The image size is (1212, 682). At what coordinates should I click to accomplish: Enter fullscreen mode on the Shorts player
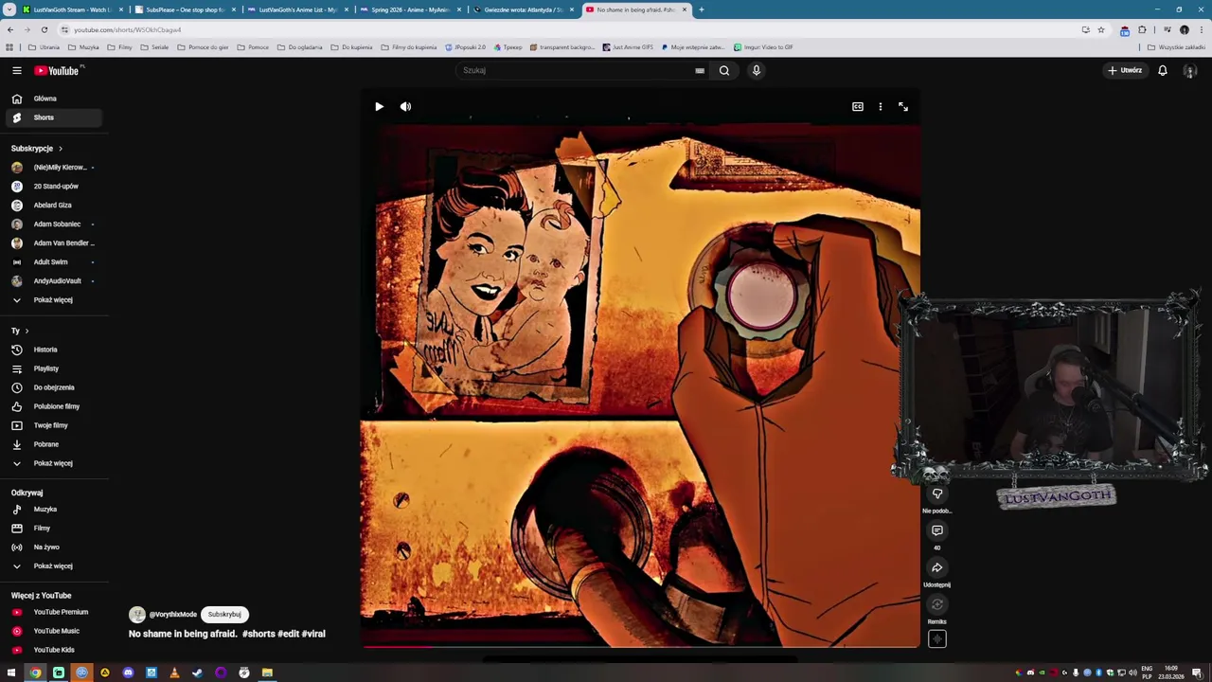[903, 107]
